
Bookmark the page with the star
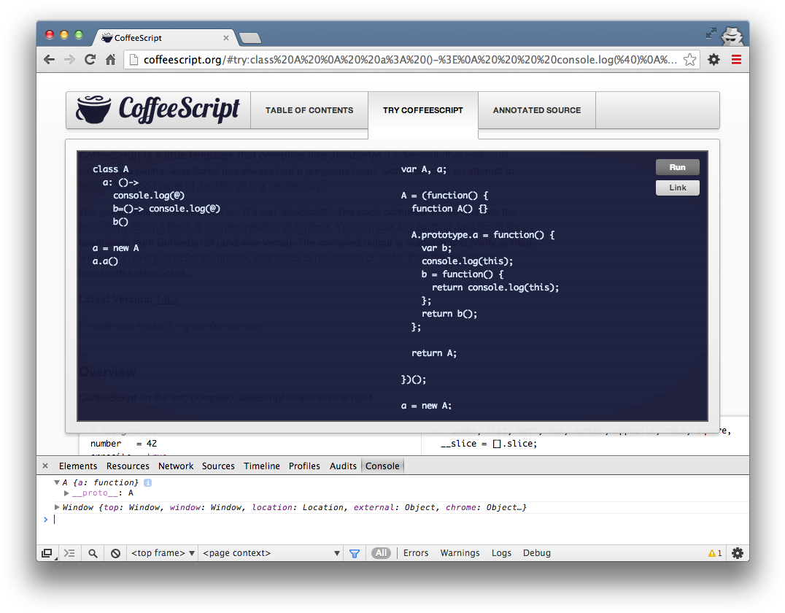689,59
